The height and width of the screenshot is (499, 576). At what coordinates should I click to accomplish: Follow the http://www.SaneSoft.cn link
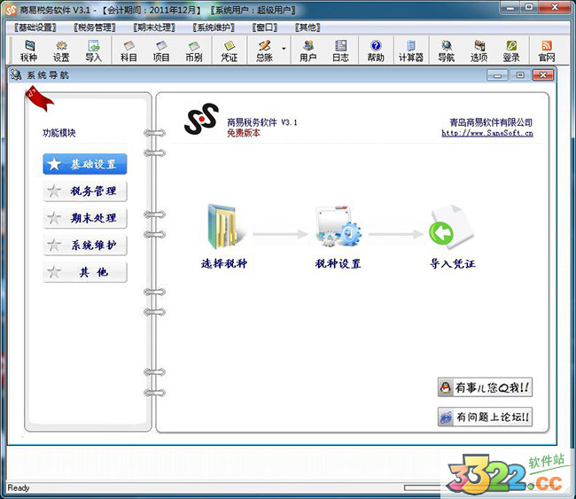tap(487, 133)
